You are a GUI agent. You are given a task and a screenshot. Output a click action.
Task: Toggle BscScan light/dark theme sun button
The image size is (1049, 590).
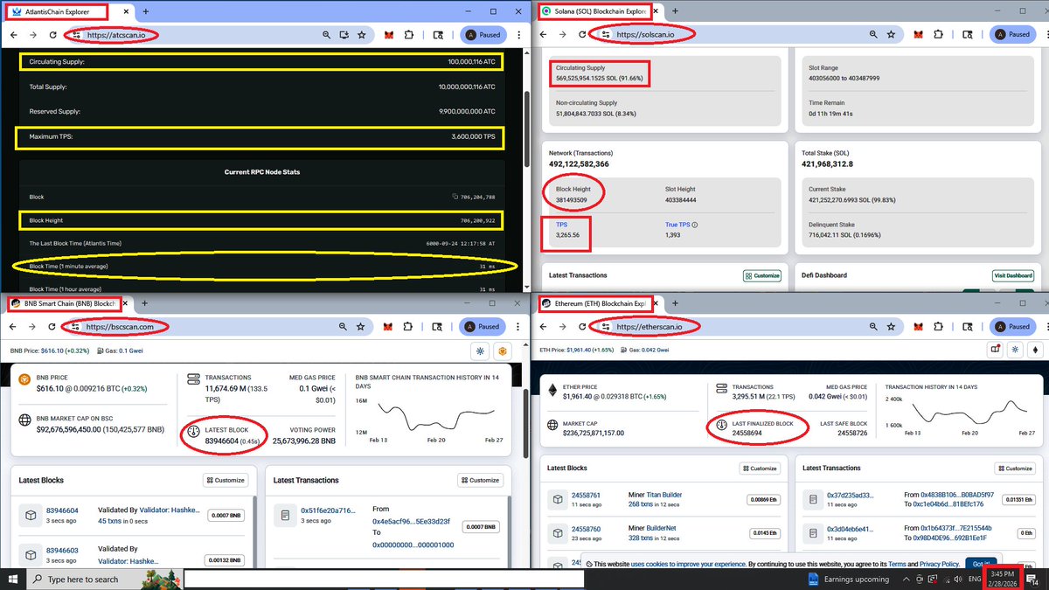480,351
